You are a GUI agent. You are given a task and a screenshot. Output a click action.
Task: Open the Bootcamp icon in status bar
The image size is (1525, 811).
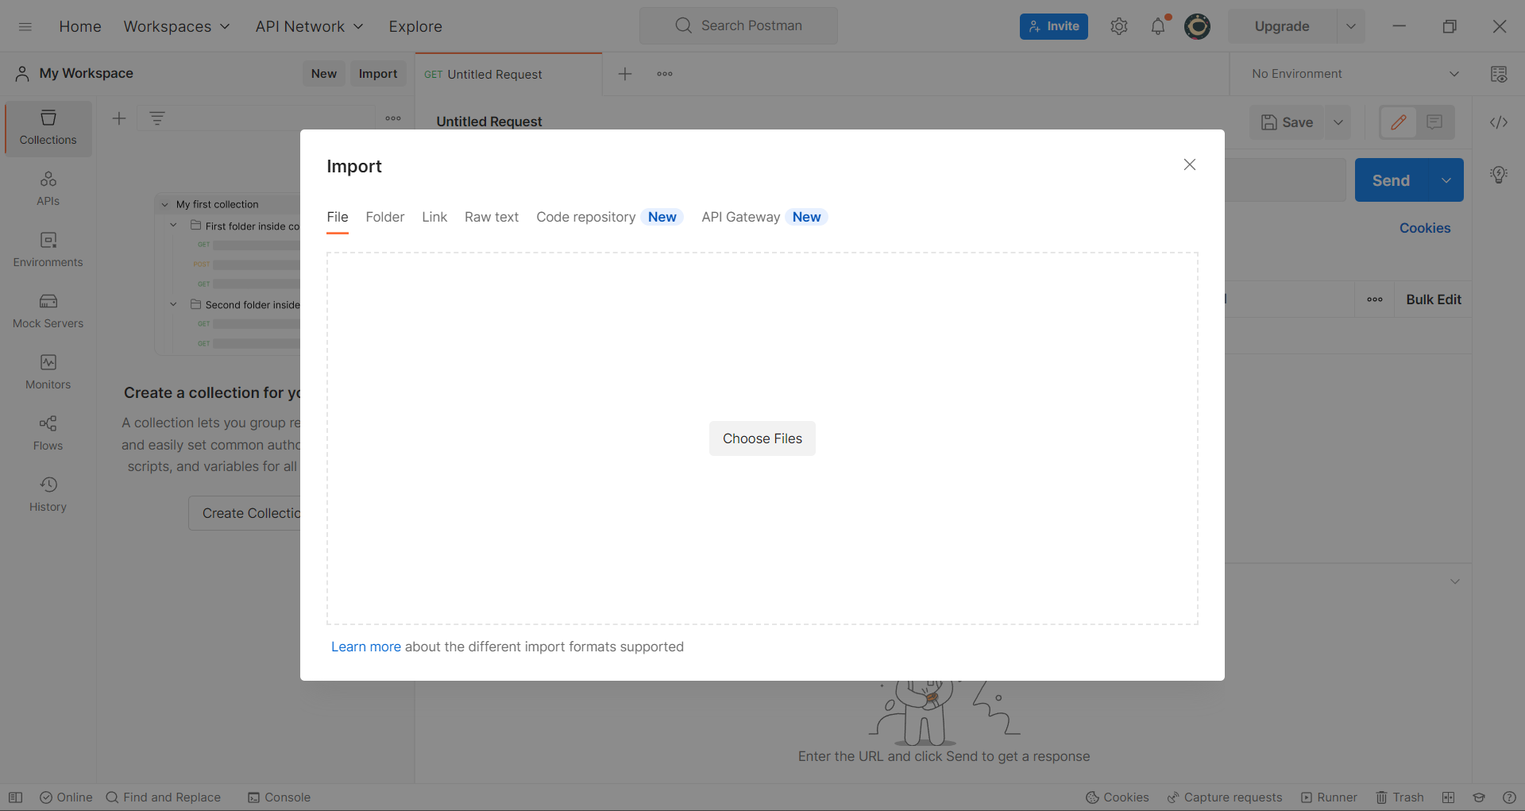1479,797
